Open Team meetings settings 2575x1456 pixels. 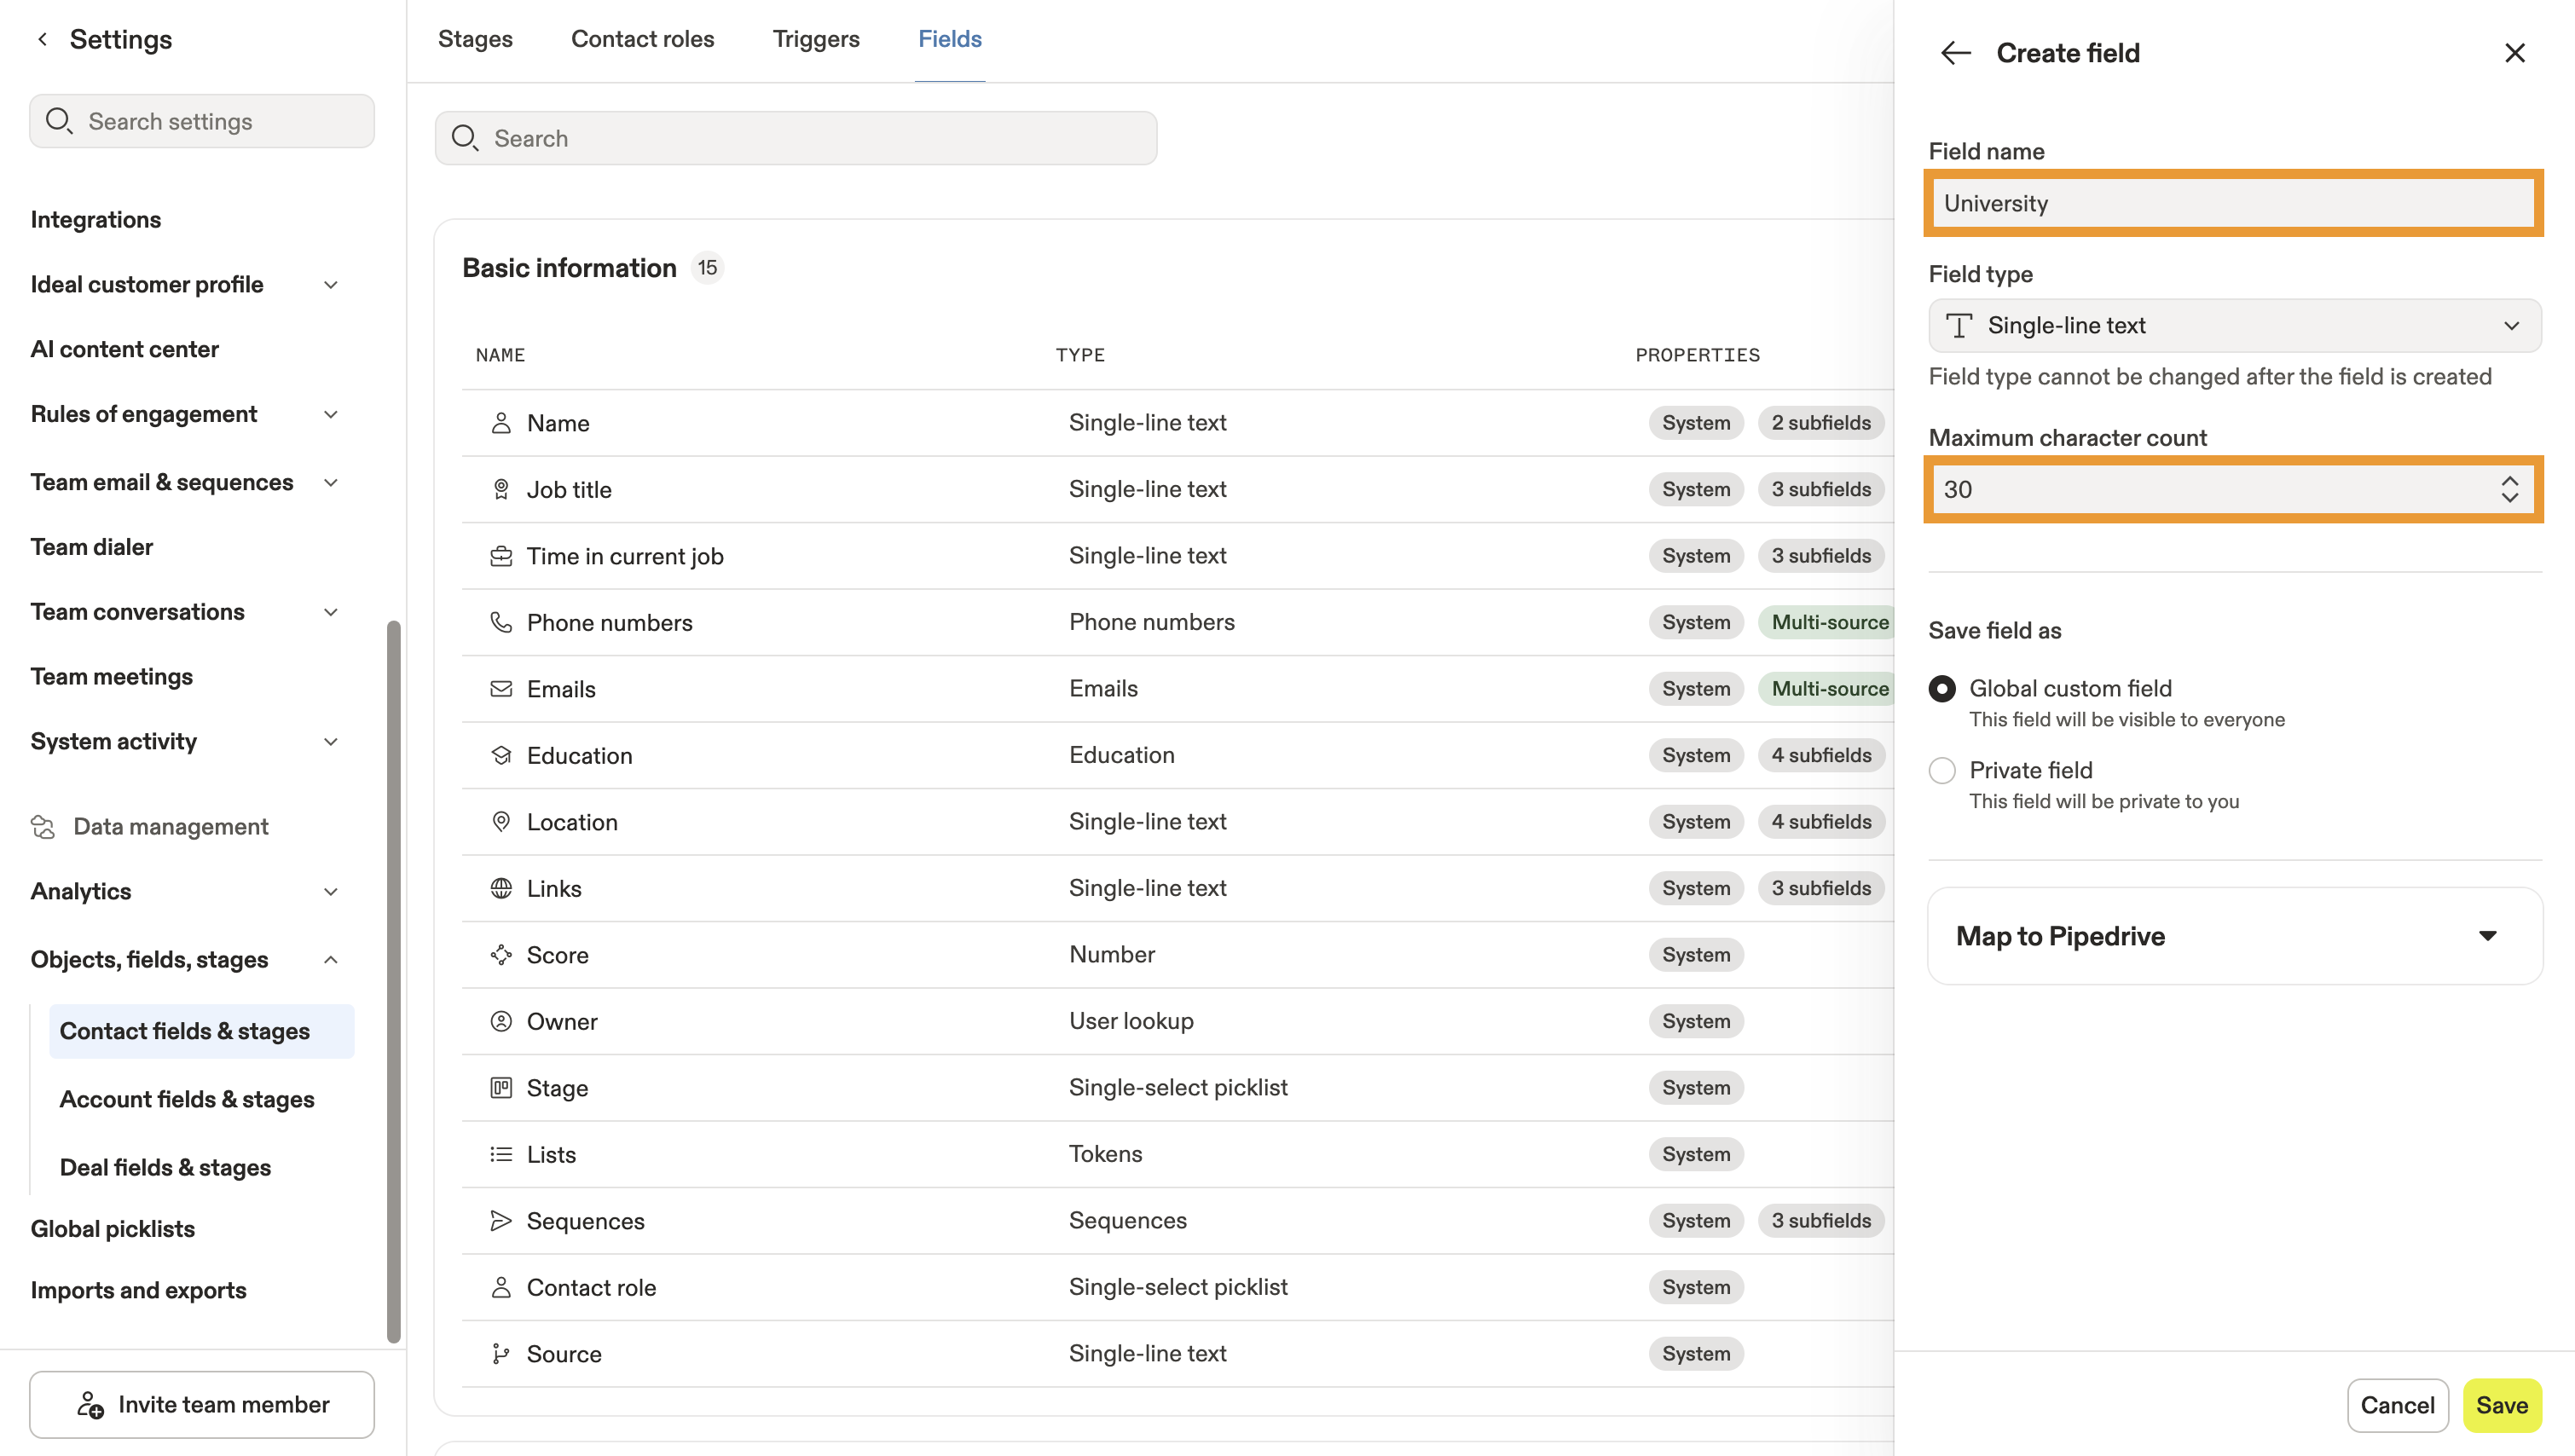pos(111,677)
